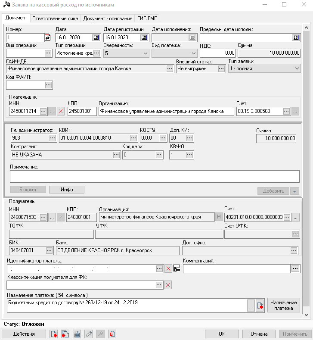Screen dimensions: 313x340
Task: Open payer Счет 08.19.3.006560 lookup ellipsis
Action: point(286,111)
